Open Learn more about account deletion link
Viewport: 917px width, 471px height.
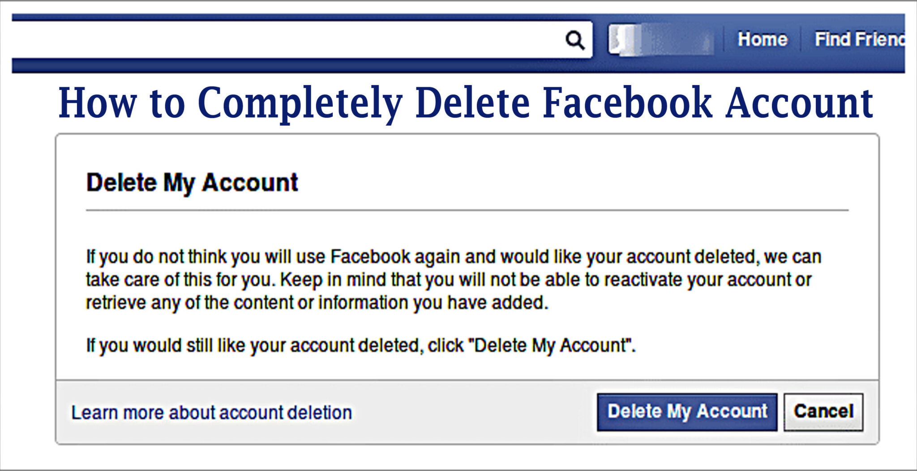[211, 412]
